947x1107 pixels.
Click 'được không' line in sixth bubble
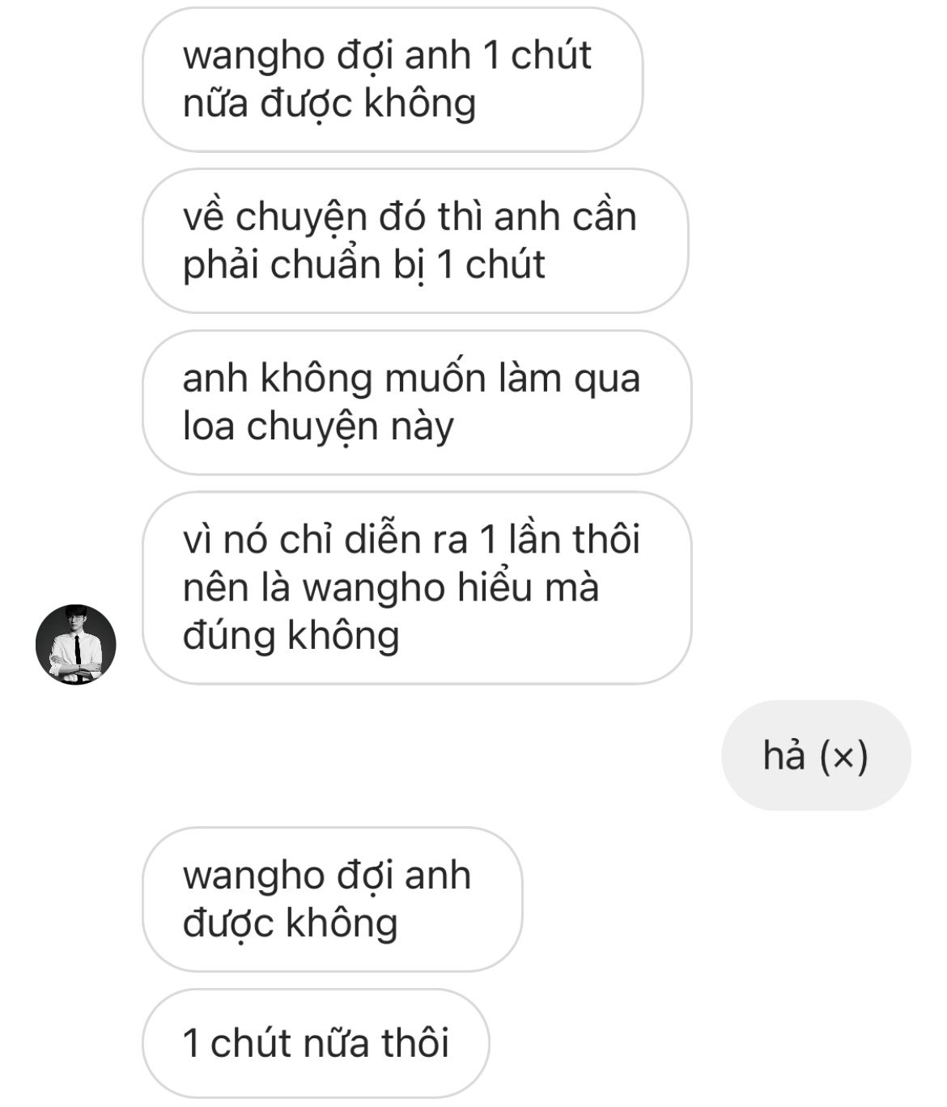291,924
